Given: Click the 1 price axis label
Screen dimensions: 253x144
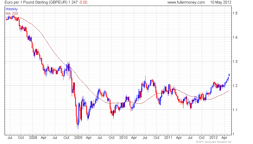Looking at the screenshot, I should tap(233, 134).
